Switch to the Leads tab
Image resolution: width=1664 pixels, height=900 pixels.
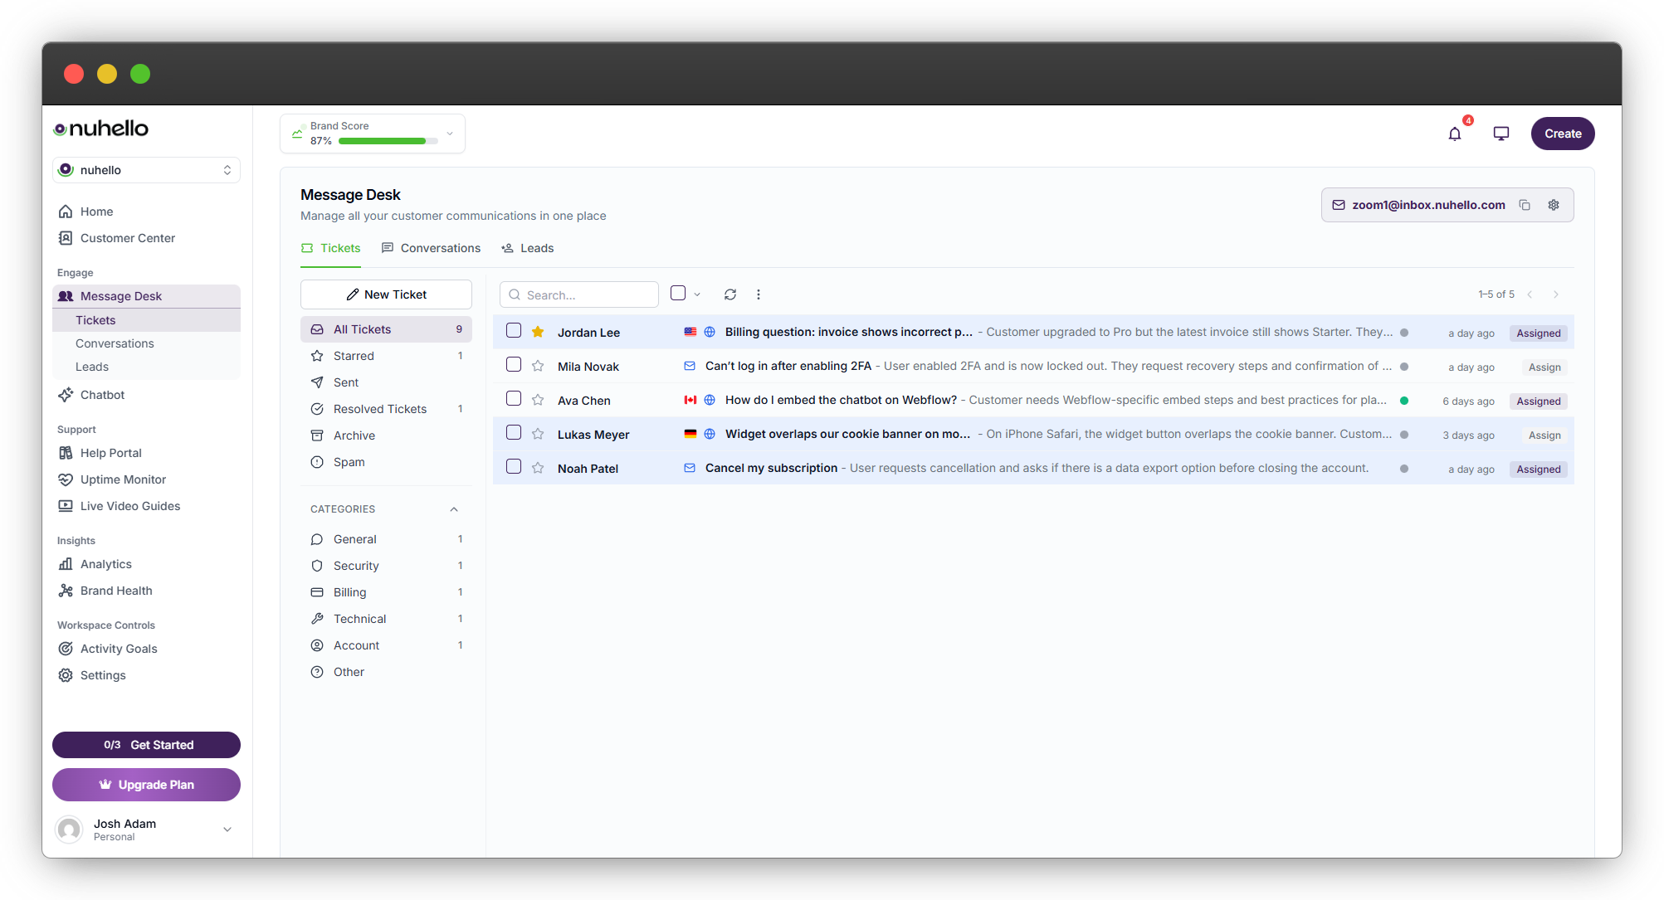(x=528, y=248)
